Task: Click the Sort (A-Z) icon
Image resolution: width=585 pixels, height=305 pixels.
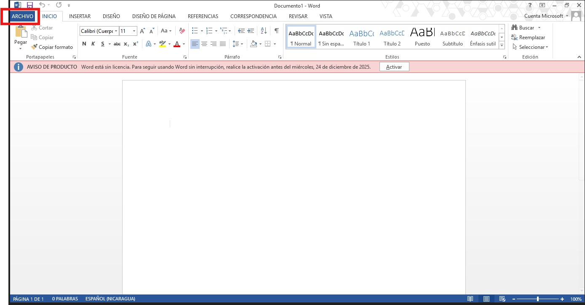Action: pyautogui.click(x=264, y=31)
